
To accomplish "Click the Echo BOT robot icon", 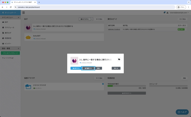I will point(28,37).
